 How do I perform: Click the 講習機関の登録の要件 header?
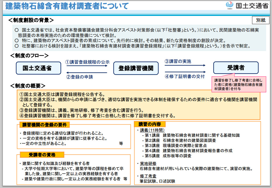pyautogui.click(x=45, y=125)
